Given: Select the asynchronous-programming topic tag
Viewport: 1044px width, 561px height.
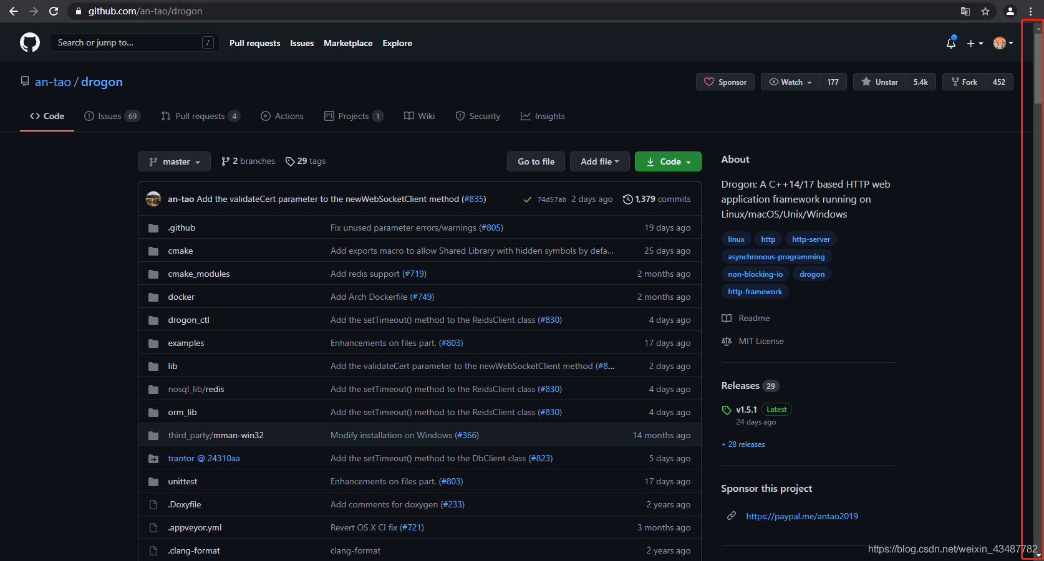Looking at the screenshot, I should (776, 257).
